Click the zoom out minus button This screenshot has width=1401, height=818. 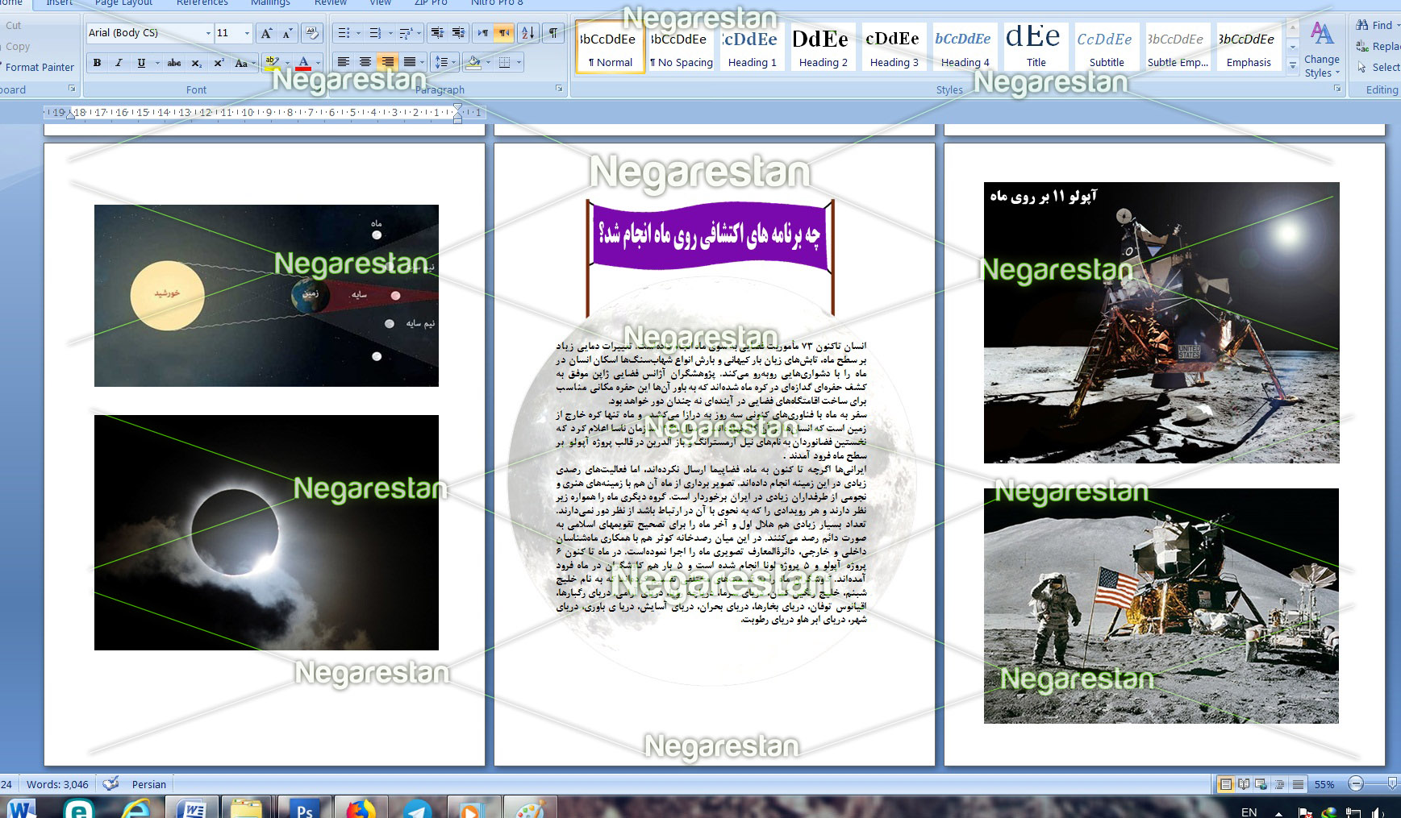[x=1356, y=783]
